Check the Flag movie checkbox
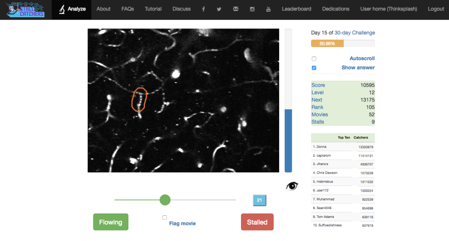 pos(165,217)
